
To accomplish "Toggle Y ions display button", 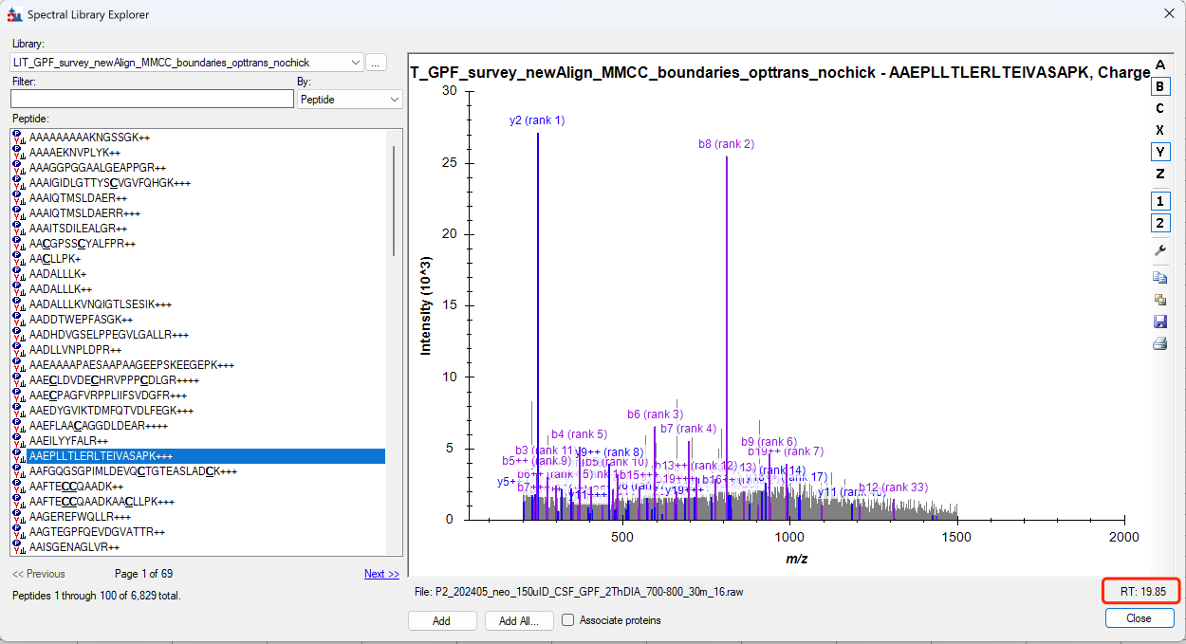I will [x=1159, y=152].
